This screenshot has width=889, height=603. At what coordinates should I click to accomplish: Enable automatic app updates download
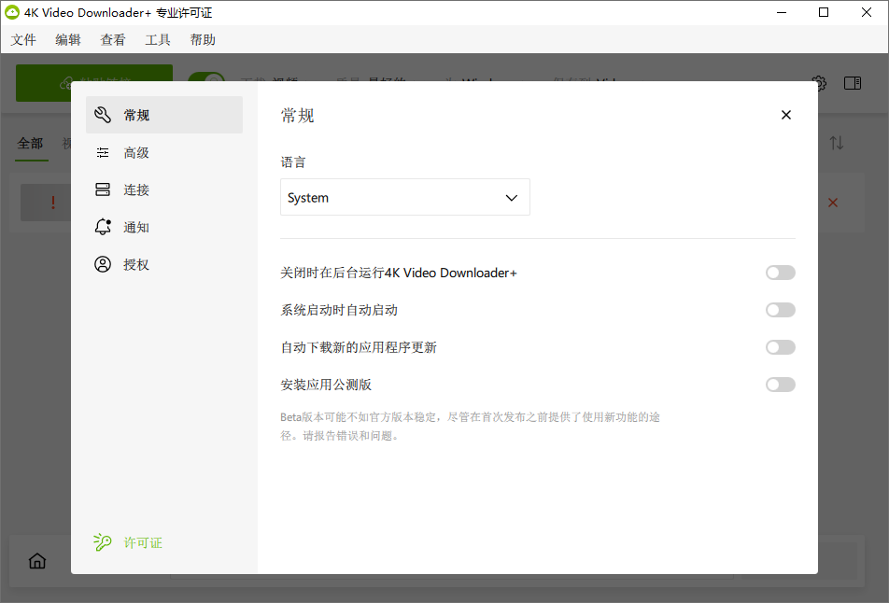[780, 346]
